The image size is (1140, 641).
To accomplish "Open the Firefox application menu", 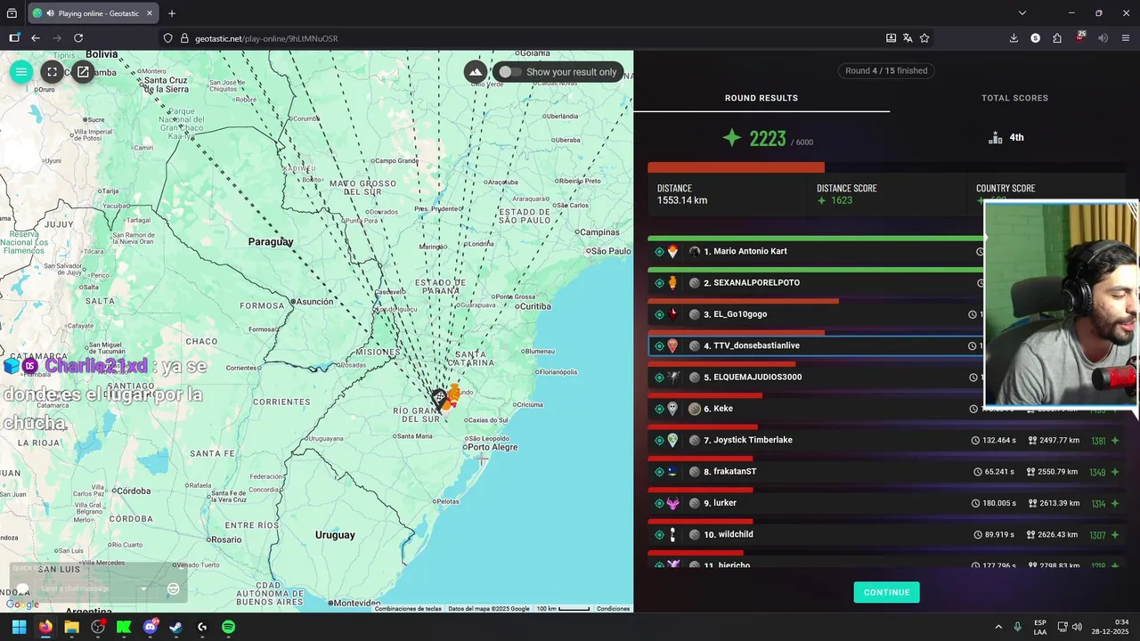I will (1126, 38).
